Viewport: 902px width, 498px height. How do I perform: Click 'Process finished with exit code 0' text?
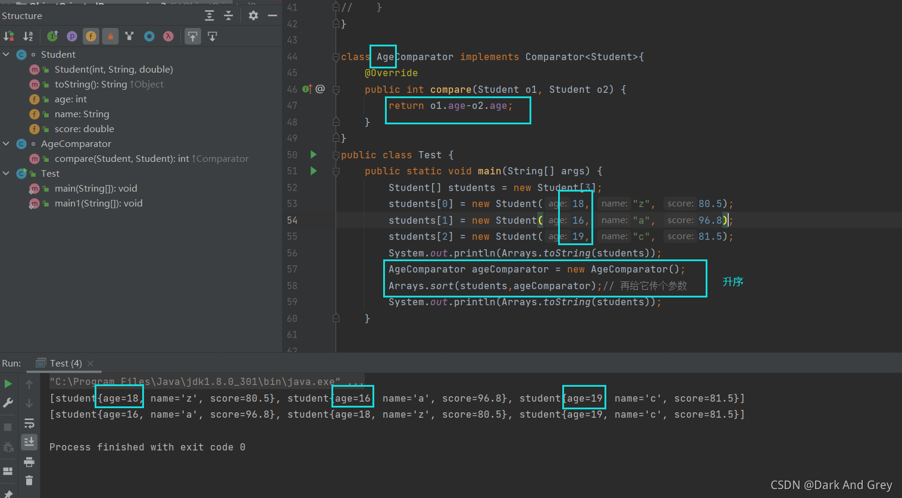(147, 447)
